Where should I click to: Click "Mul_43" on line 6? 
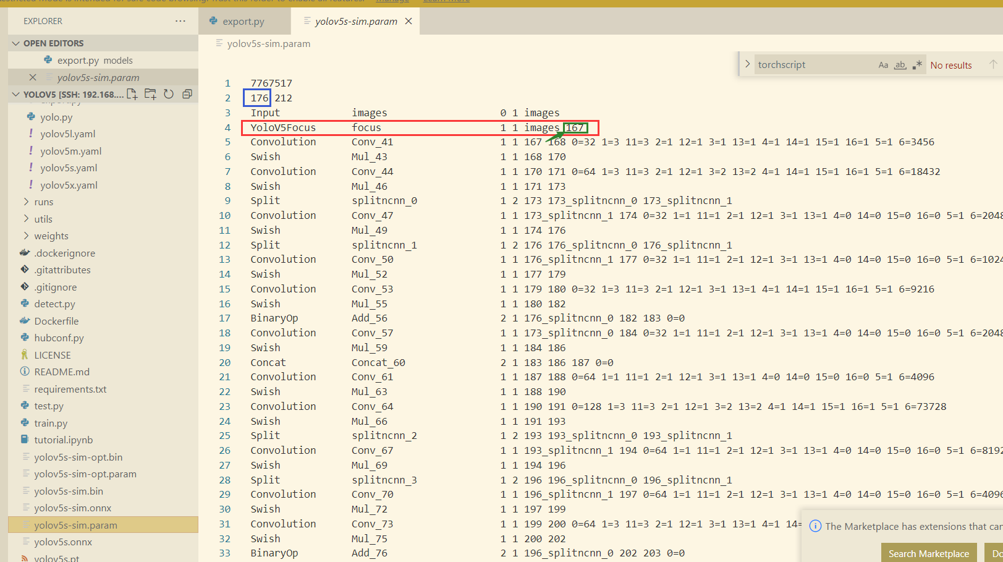click(x=370, y=156)
